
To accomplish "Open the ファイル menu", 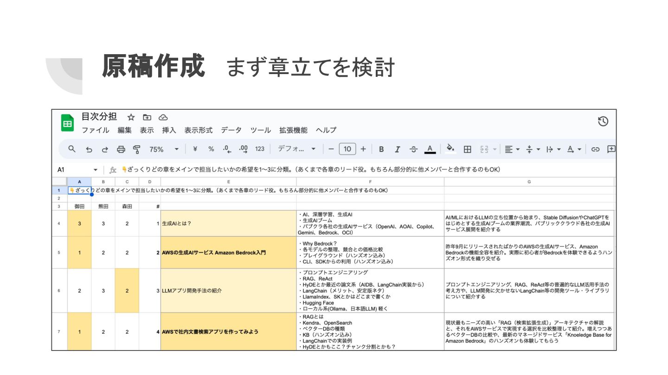I will click(96, 131).
